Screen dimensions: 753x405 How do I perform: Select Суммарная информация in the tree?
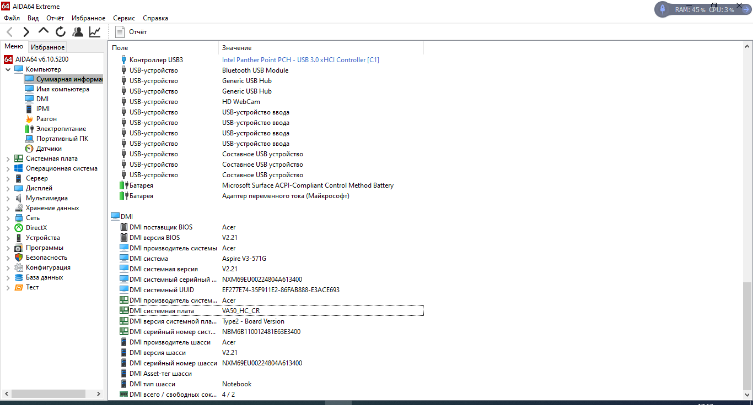point(64,79)
